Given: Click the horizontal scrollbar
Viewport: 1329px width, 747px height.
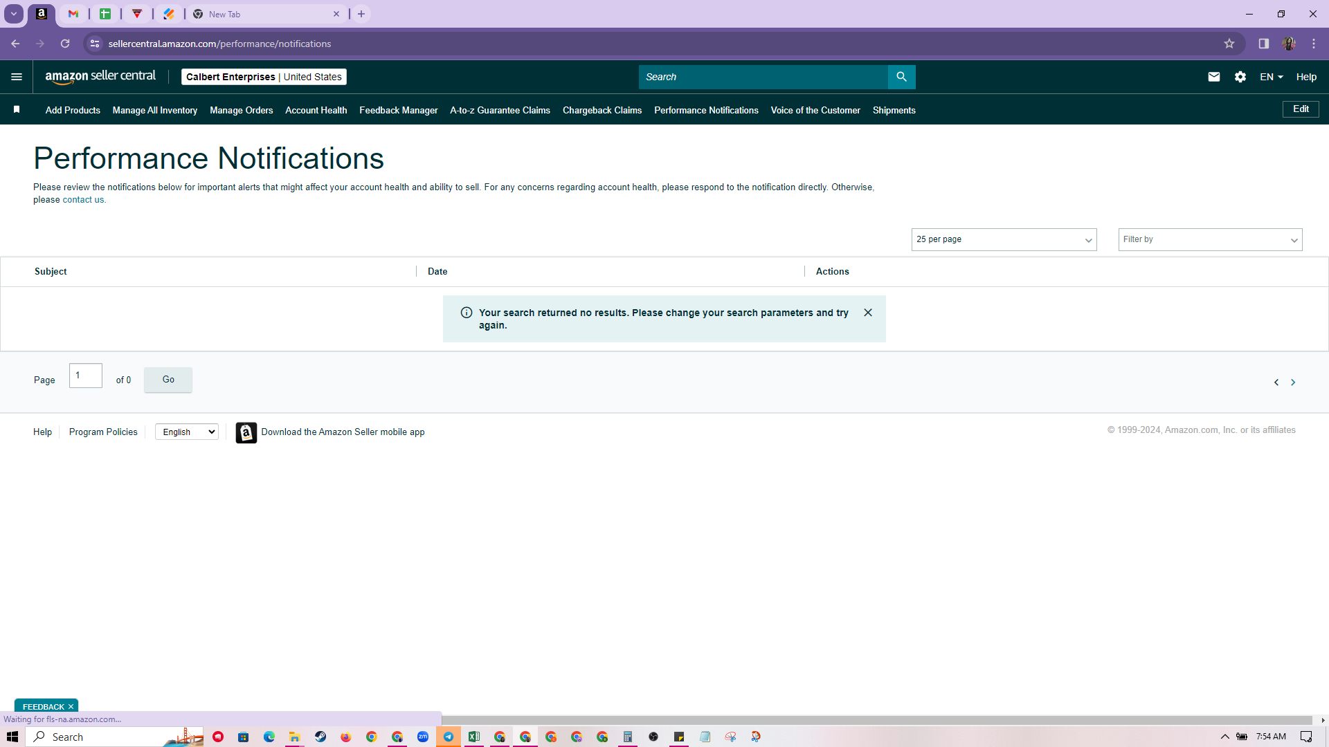Looking at the screenshot, I should (877, 720).
